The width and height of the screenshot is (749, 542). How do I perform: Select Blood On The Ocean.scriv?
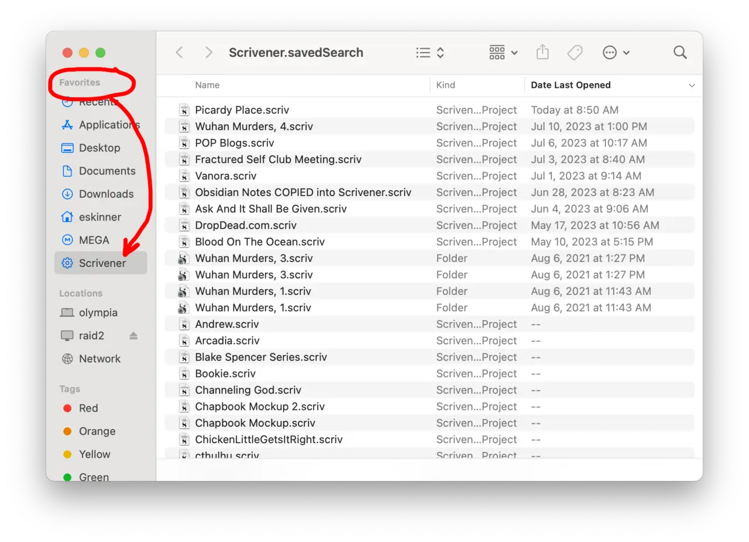click(x=430, y=242)
